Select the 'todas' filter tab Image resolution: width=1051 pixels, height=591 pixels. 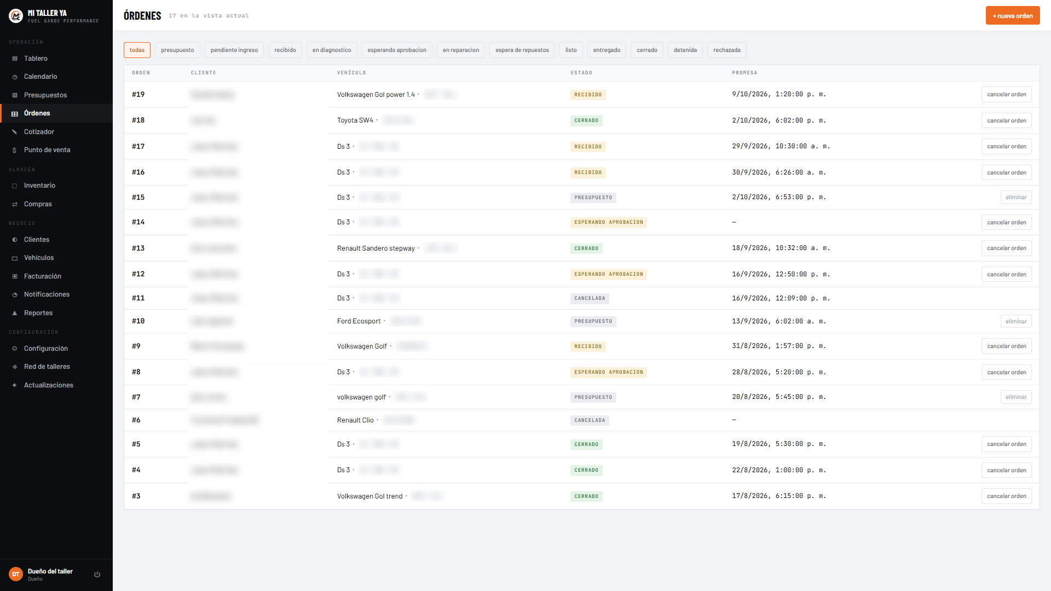point(137,50)
